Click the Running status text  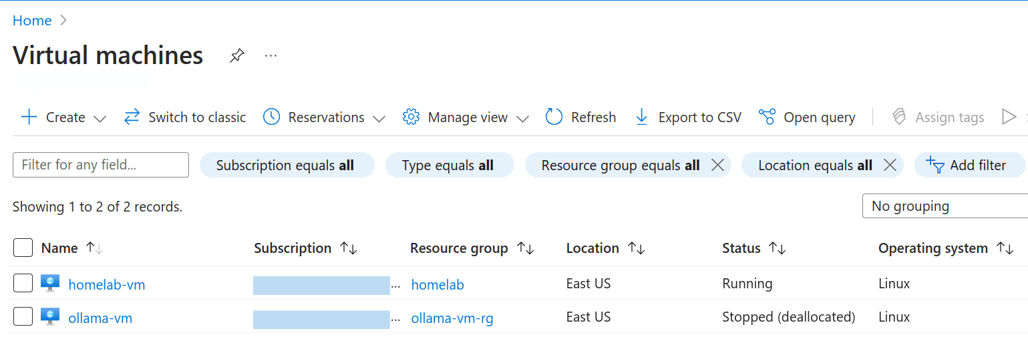(747, 284)
